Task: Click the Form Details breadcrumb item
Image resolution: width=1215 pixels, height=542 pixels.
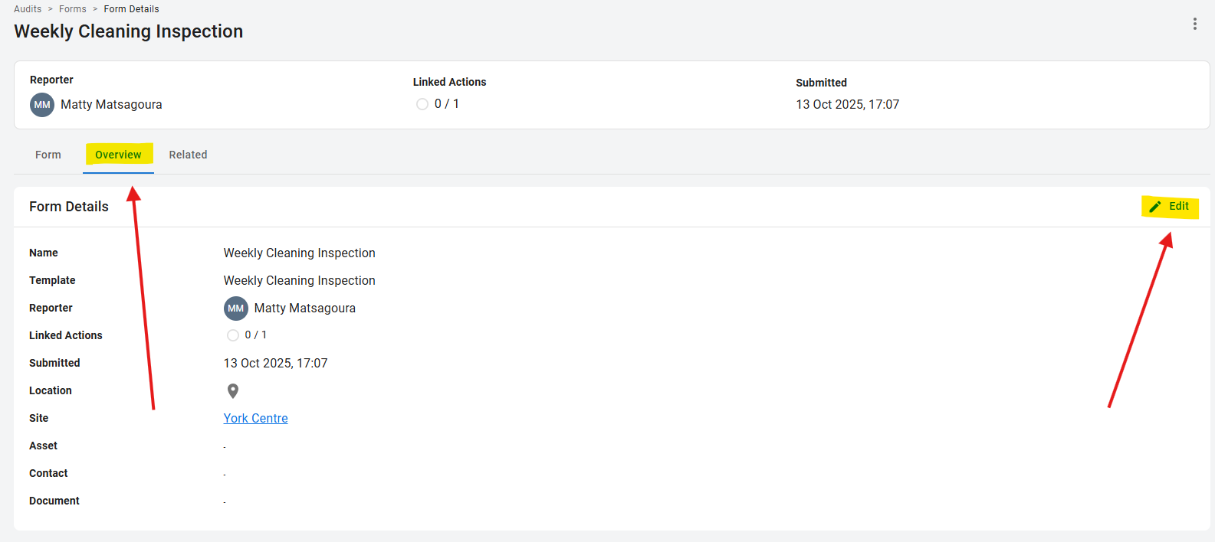Action: [x=131, y=9]
